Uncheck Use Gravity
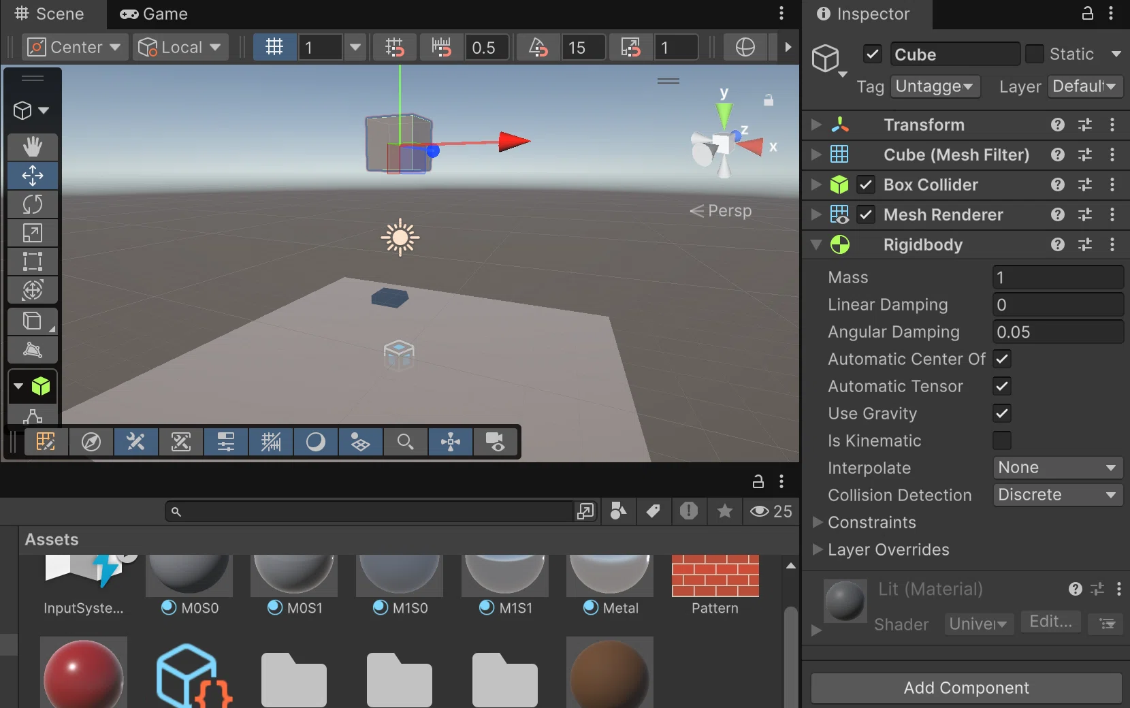This screenshot has height=708, width=1130. [1002, 413]
